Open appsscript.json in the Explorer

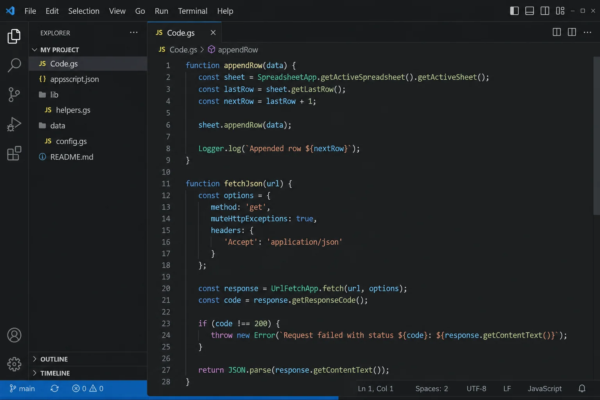[x=88, y=79]
